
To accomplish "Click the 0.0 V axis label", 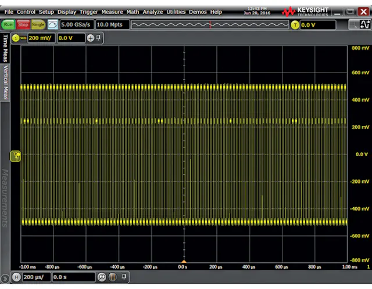I will 362,154.
